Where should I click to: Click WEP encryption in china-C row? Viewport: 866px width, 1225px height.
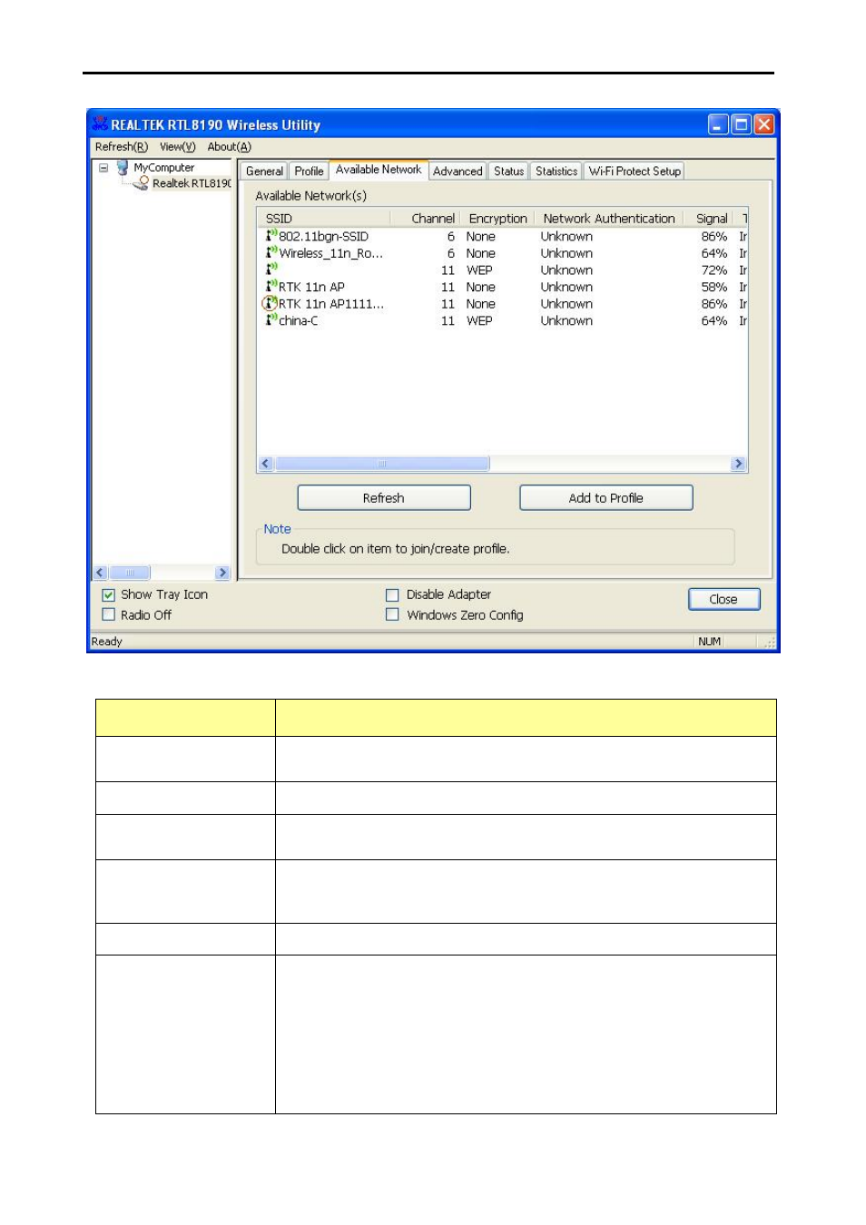479,321
